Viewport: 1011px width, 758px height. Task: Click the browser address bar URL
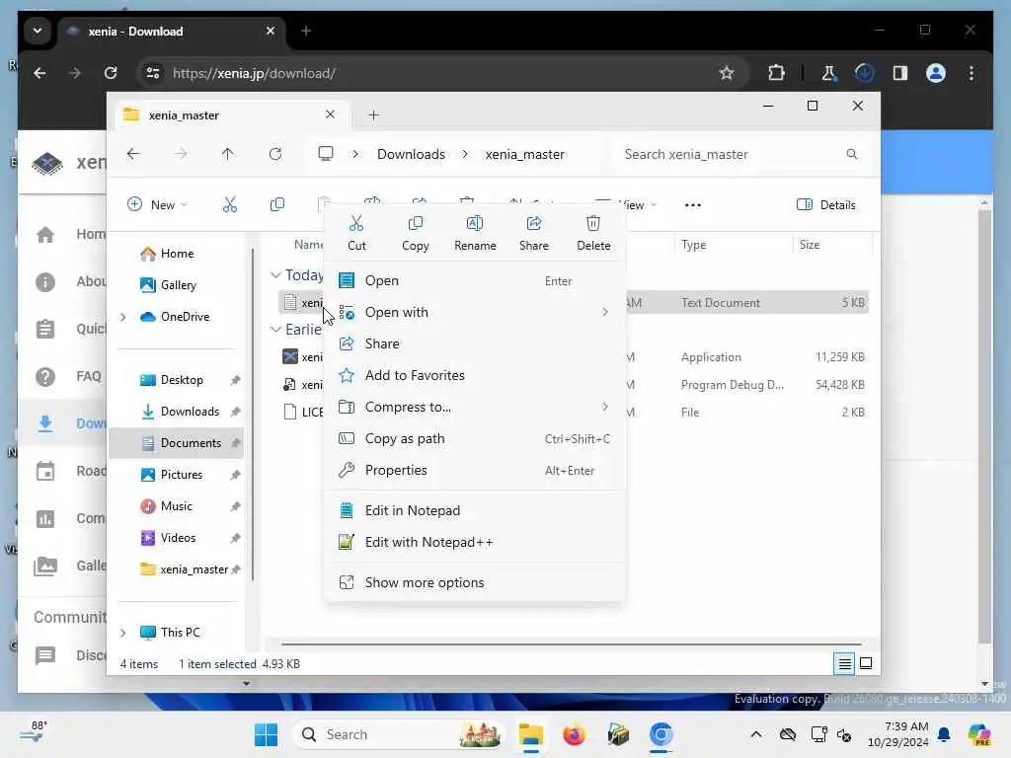254,73
